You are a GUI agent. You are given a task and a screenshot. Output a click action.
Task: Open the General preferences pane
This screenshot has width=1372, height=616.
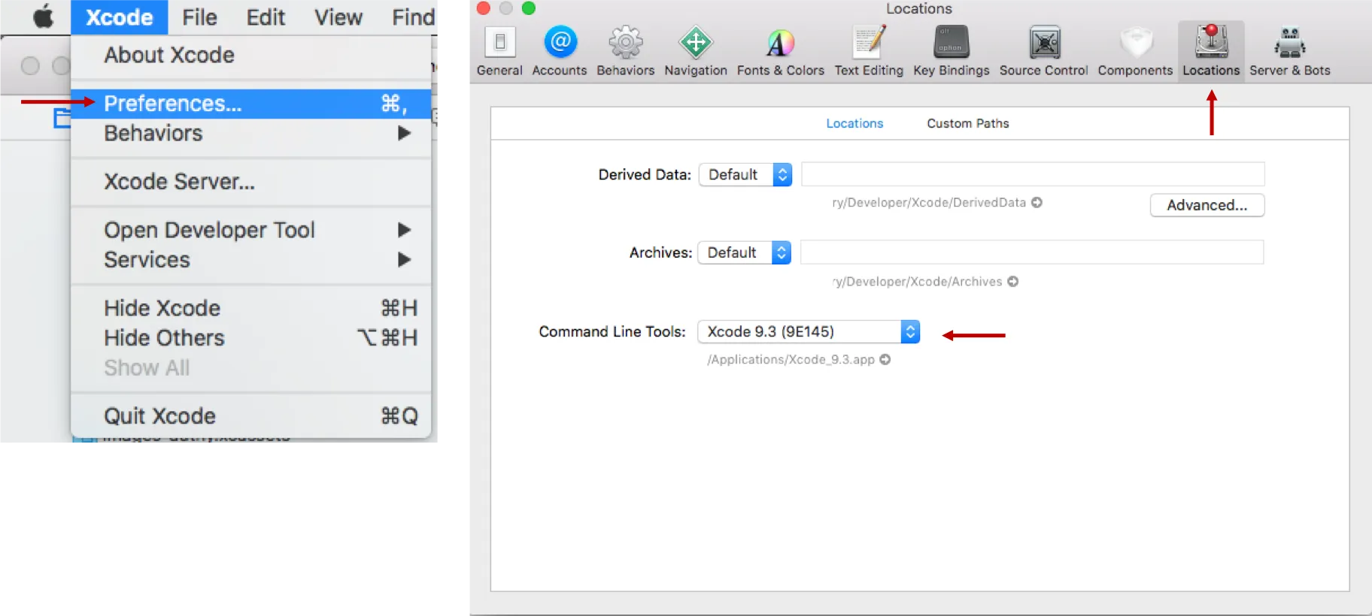(499, 51)
